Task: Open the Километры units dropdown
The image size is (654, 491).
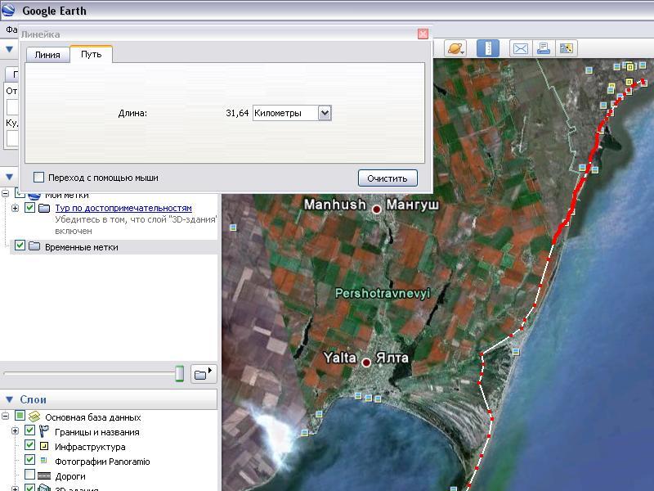Action: 325,113
